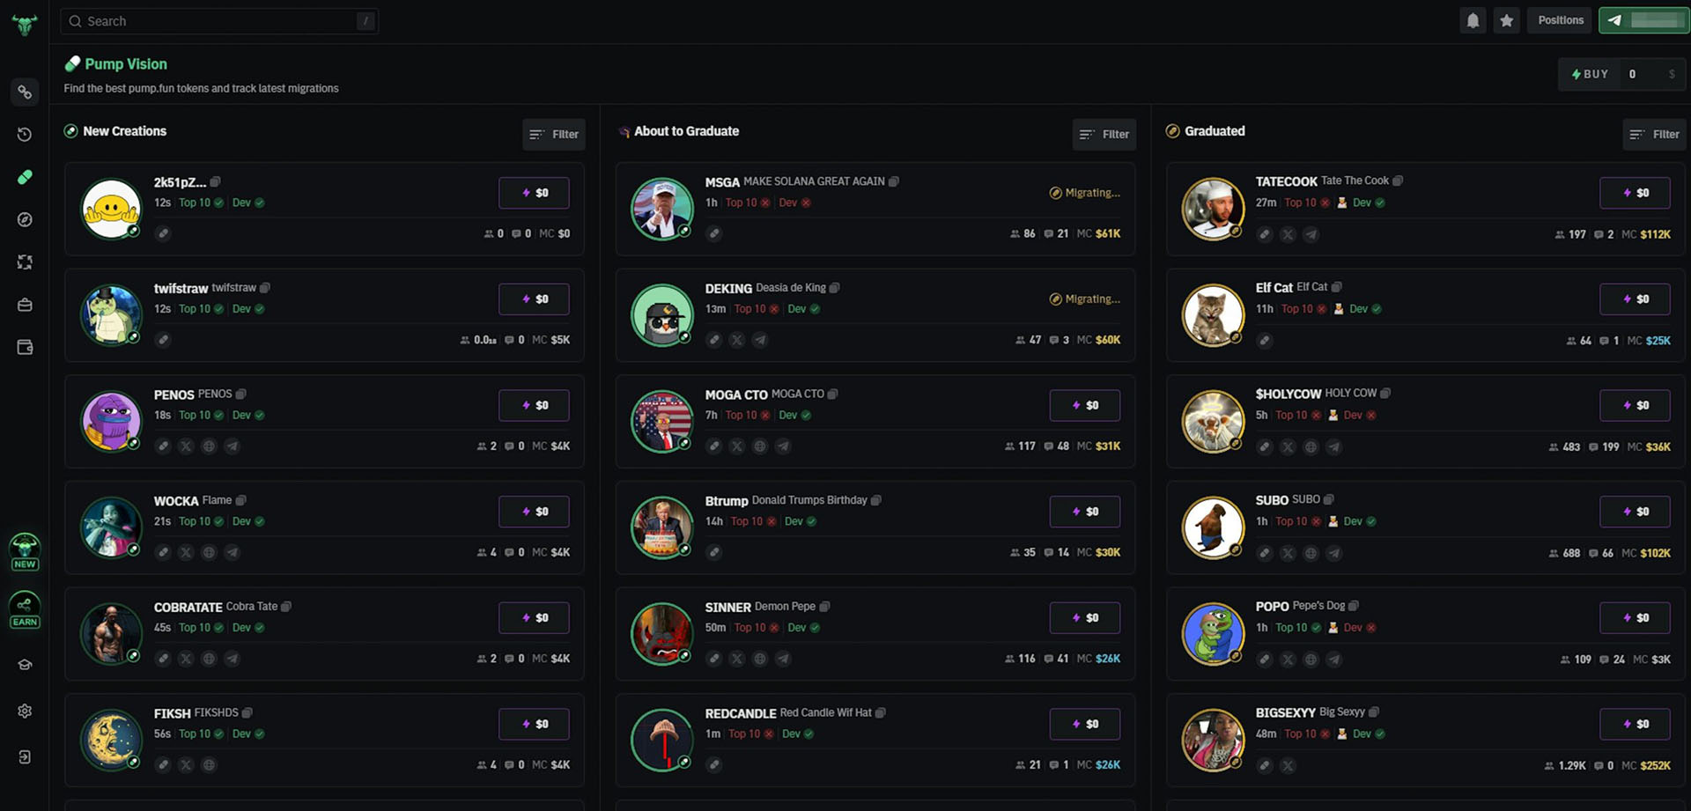Click the Positions button

point(1561,20)
